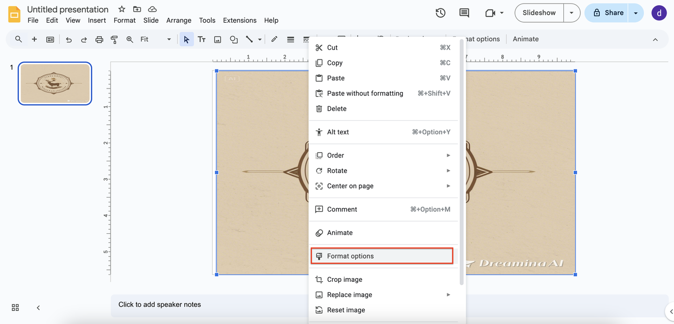Expand the Order submenu
The image size is (674, 324).
point(382,155)
